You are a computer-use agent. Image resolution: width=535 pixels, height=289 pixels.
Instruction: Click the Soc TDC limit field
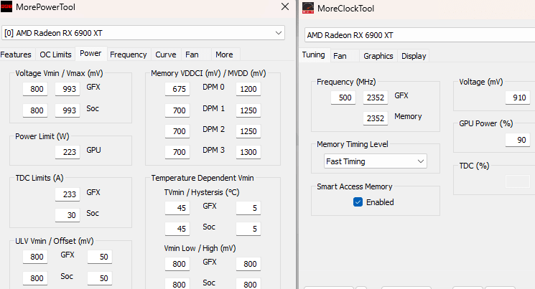point(68,215)
